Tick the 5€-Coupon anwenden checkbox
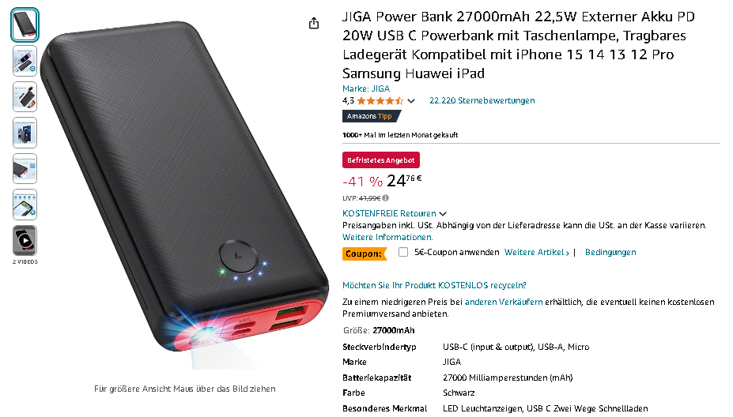This screenshot has height=417, width=733. (x=403, y=252)
